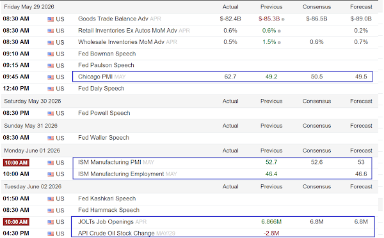Click revision marker next to 0.6% Retail Inventories
Screen dimensions: 384x238
[x=279, y=31]
